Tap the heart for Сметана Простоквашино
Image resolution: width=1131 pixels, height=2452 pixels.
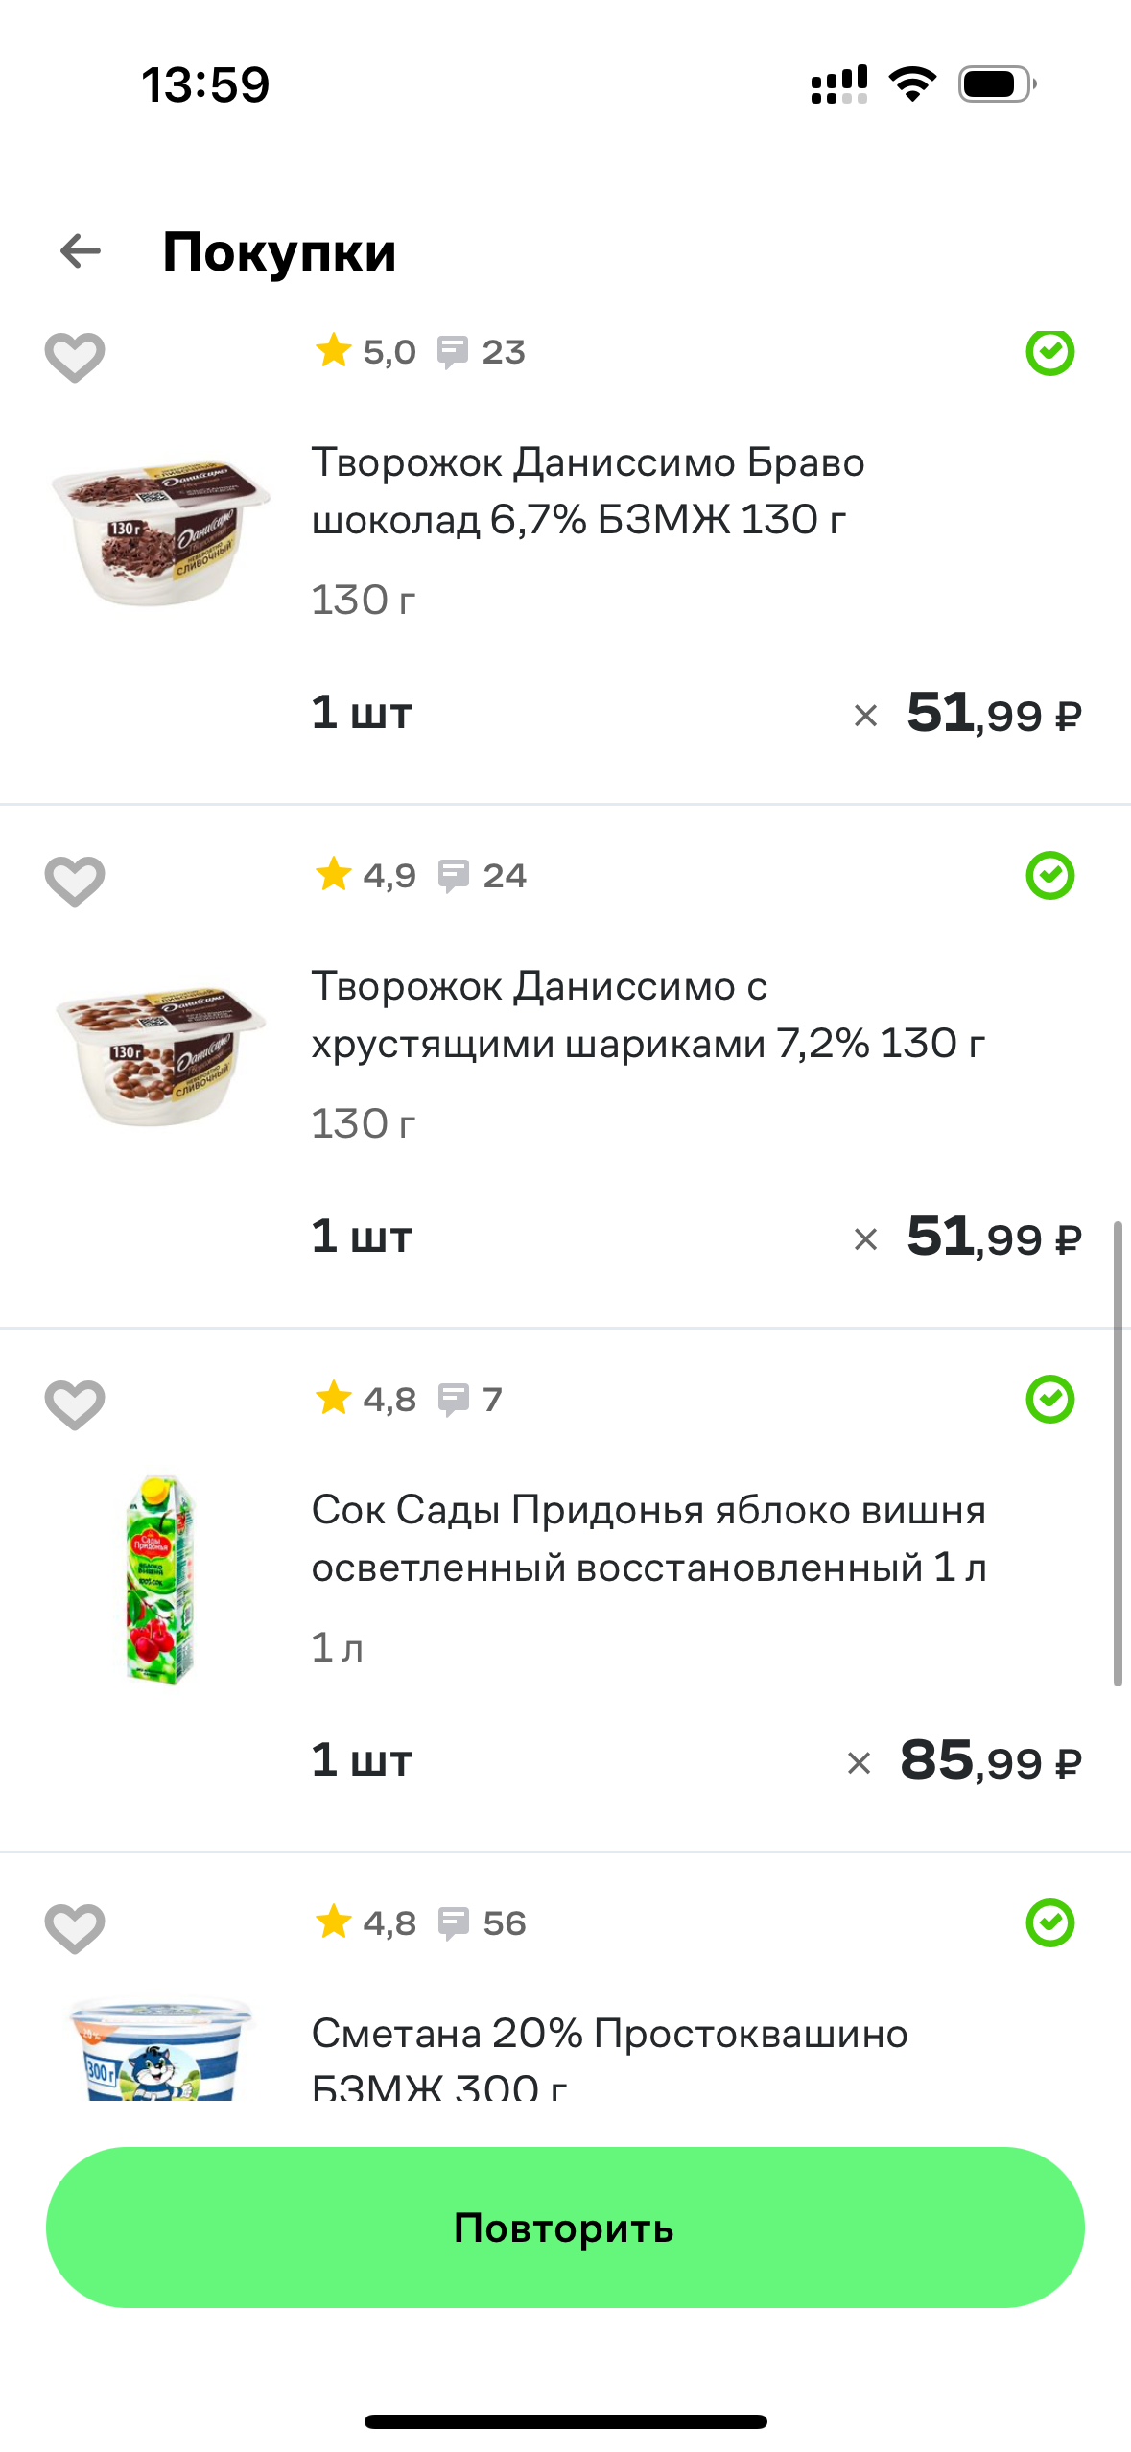[x=75, y=1929]
